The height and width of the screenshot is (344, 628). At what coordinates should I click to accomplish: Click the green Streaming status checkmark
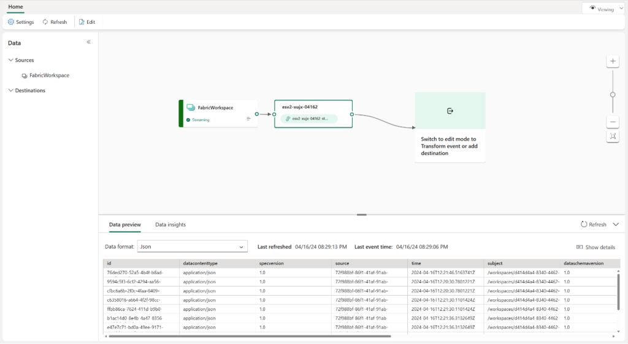pyautogui.click(x=188, y=120)
